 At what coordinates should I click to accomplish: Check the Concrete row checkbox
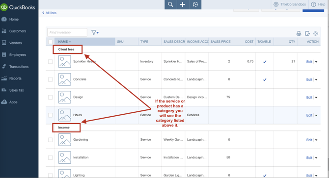[51, 79]
